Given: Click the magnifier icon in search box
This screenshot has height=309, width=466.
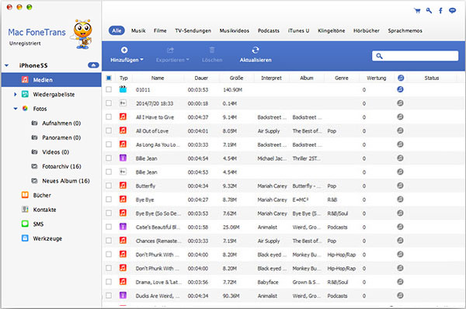Looking at the screenshot, I should [x=379, y=56].
